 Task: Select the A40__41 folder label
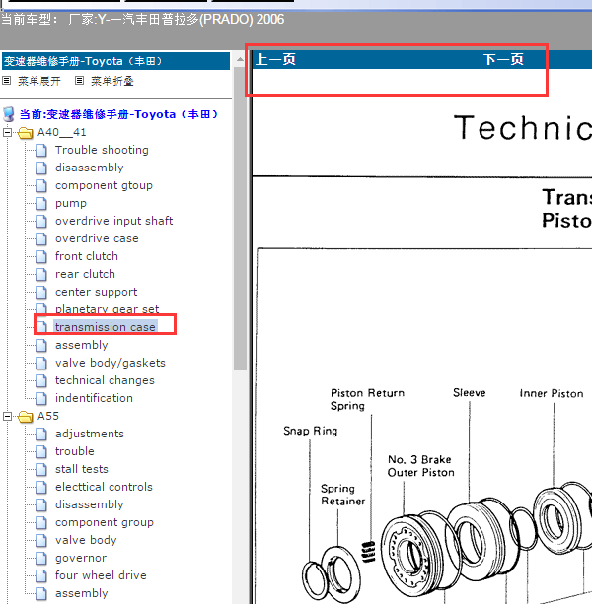coord(62,132)
